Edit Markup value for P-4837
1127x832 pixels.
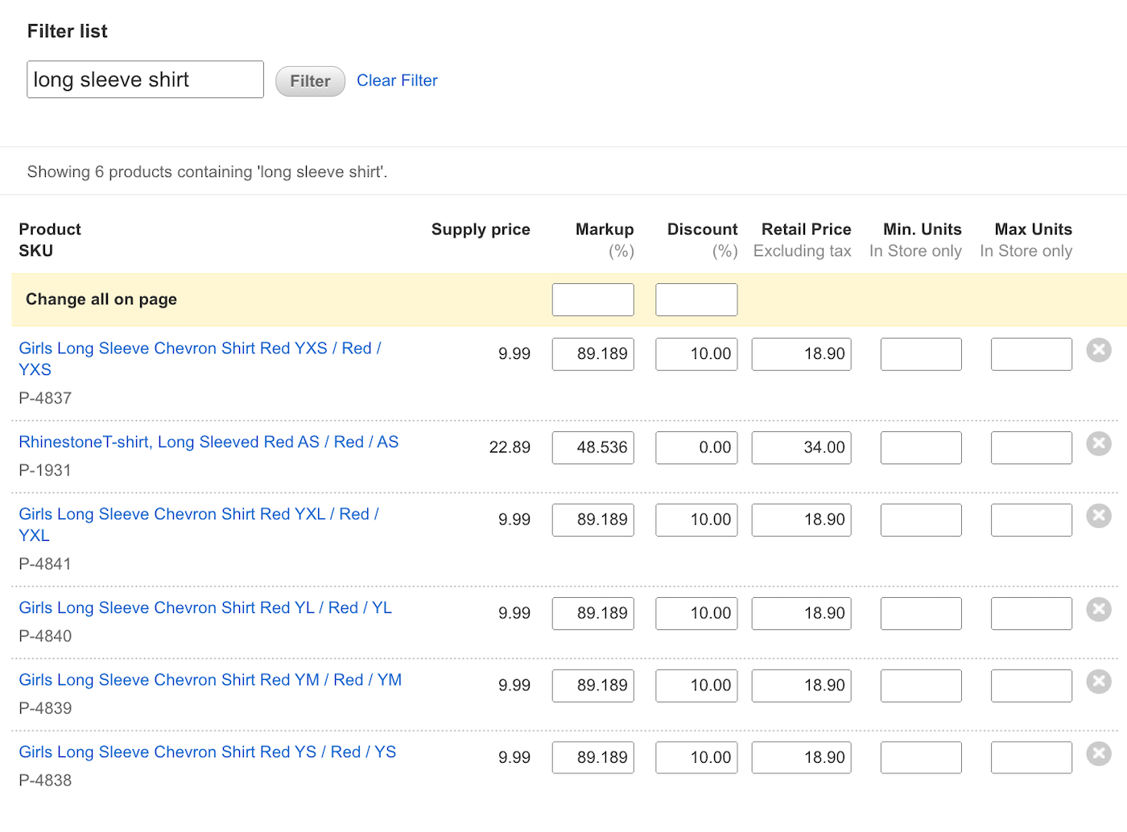pyautogui.click(x=592, y=354)
